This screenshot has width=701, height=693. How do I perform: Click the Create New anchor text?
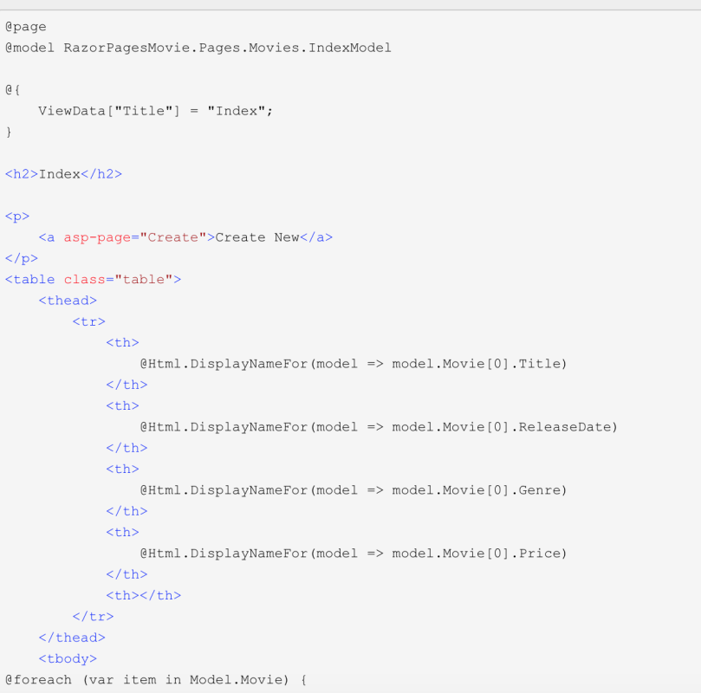[256, 237]
